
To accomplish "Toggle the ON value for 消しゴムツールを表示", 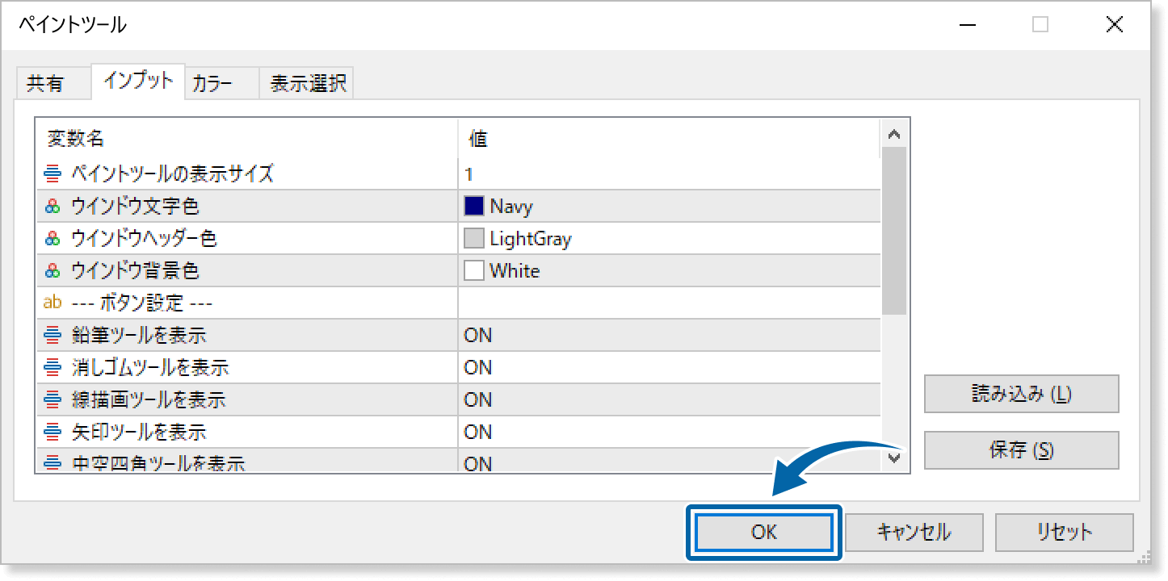I will [478, 368].
